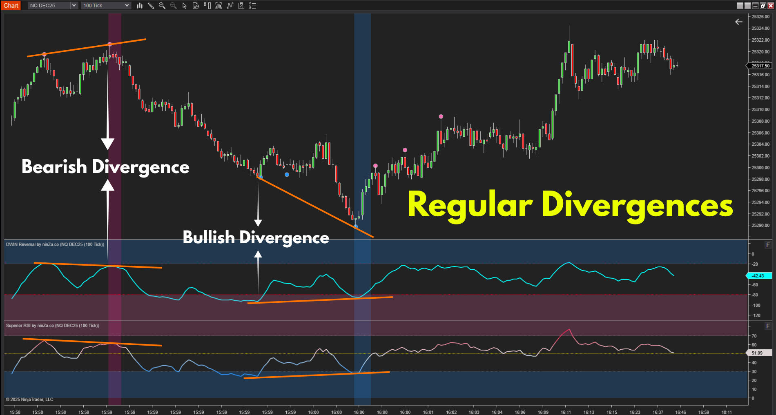The image size is (776, 415).
Task: Select the cursor pointer tool
Action: pos(185,6)
